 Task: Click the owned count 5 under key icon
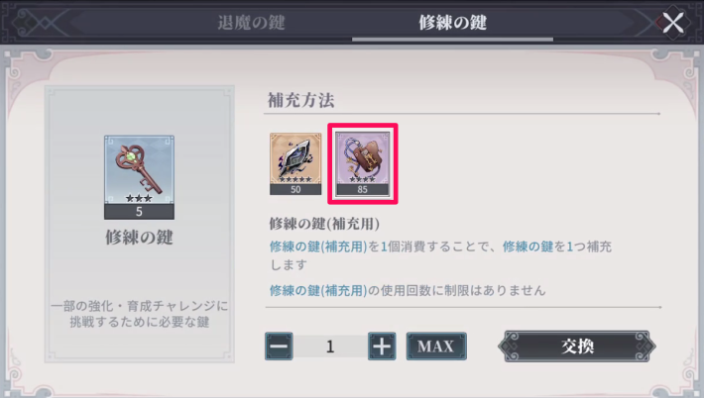click(x=139, y=212)
